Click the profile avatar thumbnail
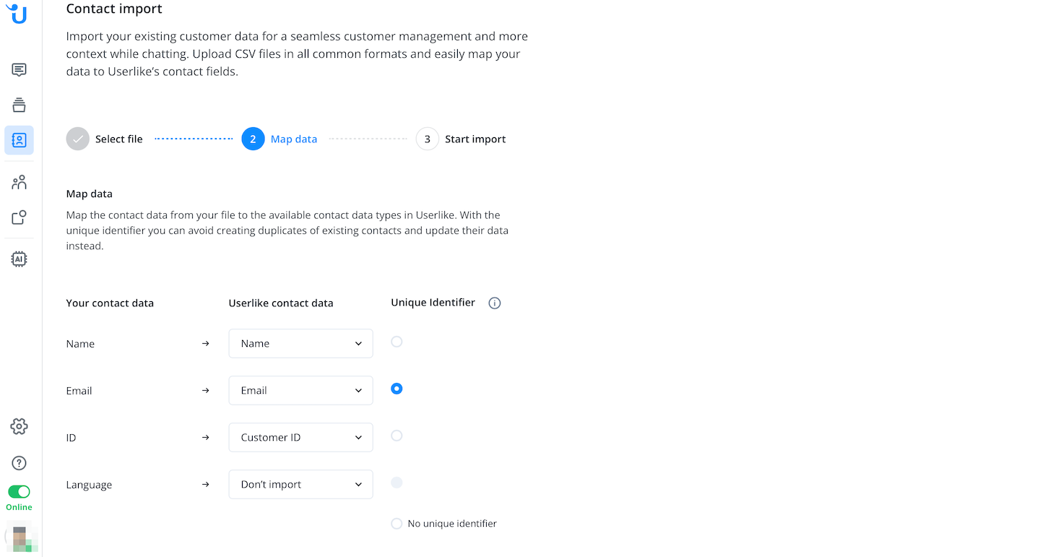The image size is (1040, 557). (20, 537)
